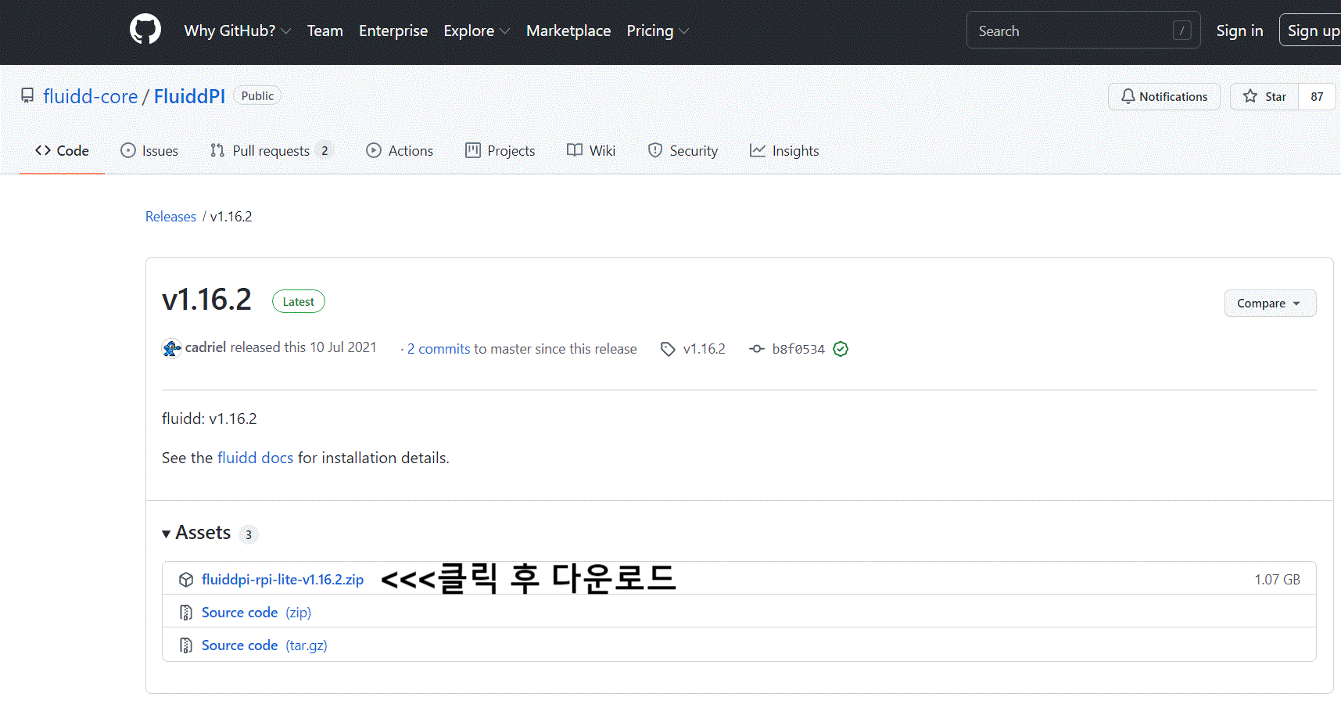Click the Latest release badge
The width and height of the screenshot is (1341, 701).
(299, 301)
